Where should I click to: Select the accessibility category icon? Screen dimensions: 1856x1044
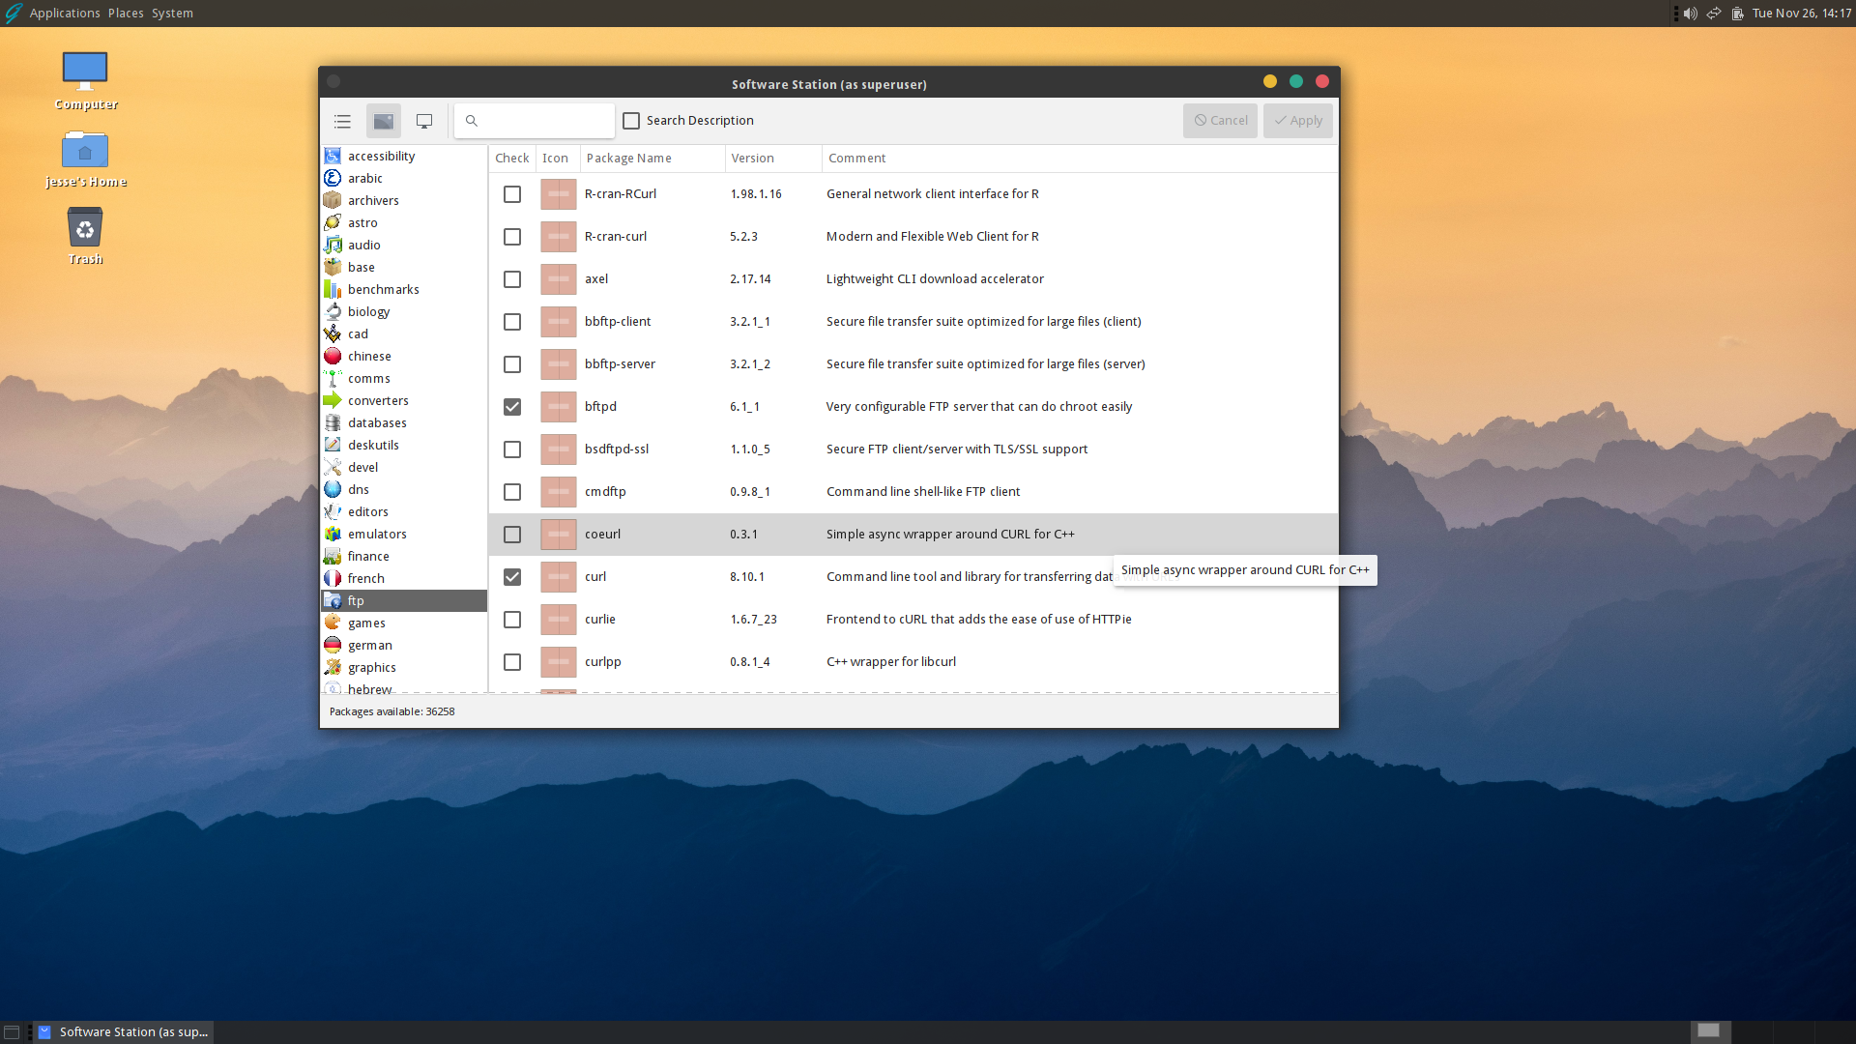point(333,156)
